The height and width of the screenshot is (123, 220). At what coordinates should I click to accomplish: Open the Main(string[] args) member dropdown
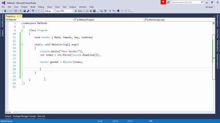click(180, 20)
